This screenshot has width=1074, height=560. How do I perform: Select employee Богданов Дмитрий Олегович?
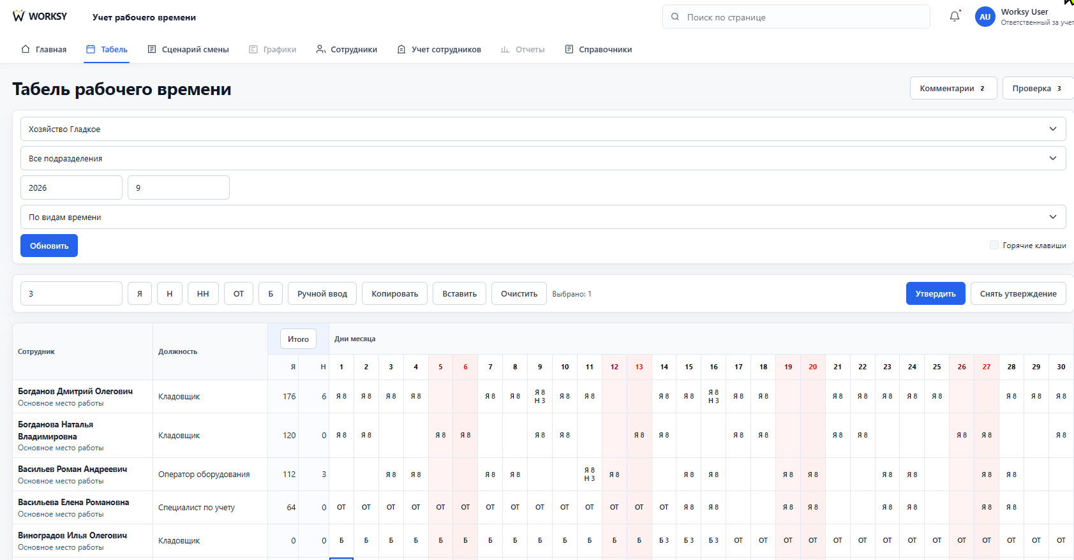(75, 391)
